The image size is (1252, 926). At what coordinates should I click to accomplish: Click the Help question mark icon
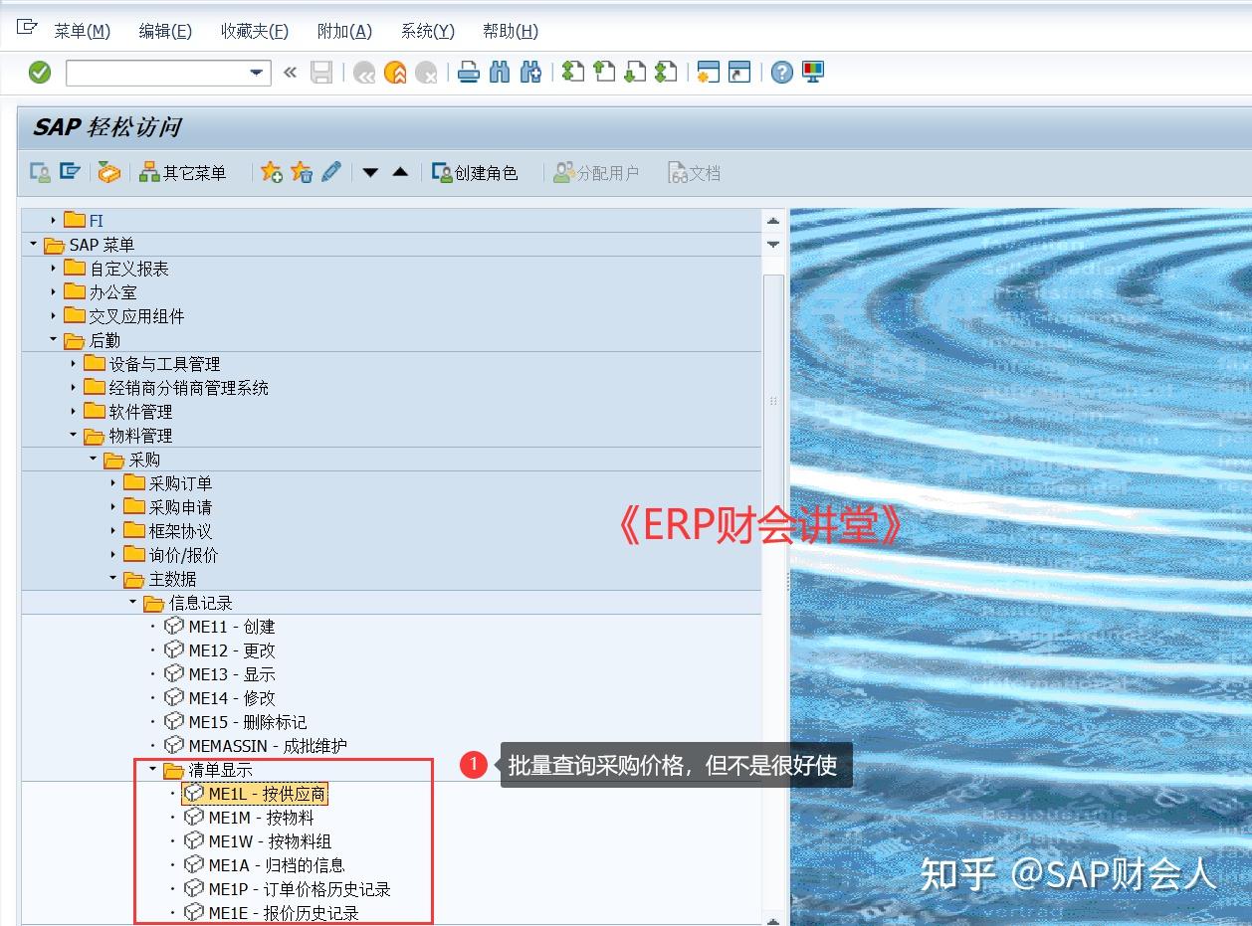pyautogui.click(x=781, y=72)
